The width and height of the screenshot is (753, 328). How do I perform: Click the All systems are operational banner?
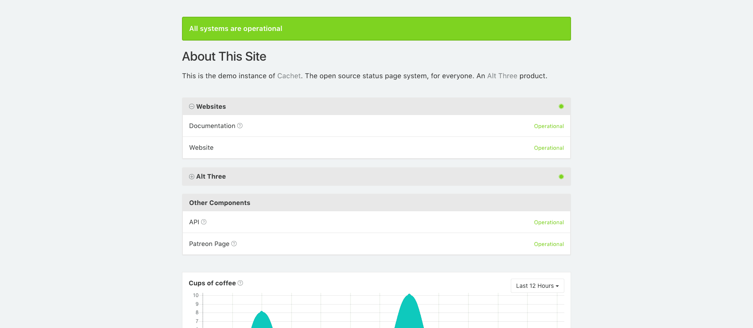376,28
